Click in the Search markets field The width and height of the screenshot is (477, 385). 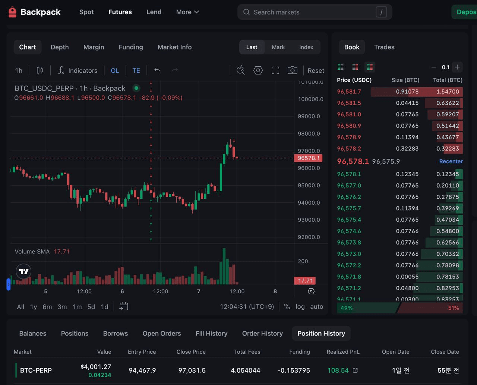[x=315, y=12]
